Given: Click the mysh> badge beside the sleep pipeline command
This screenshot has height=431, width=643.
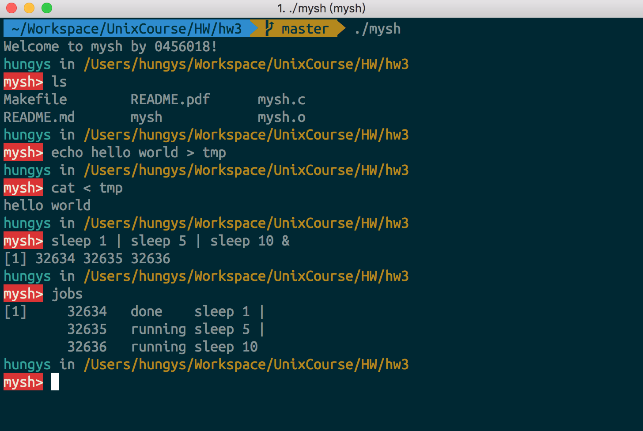Looking at the screenshot, I should 23,240.
